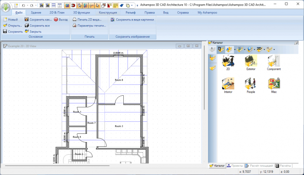
Task: Expand the undo history dropdown arrow
Action: pos(27,6)
